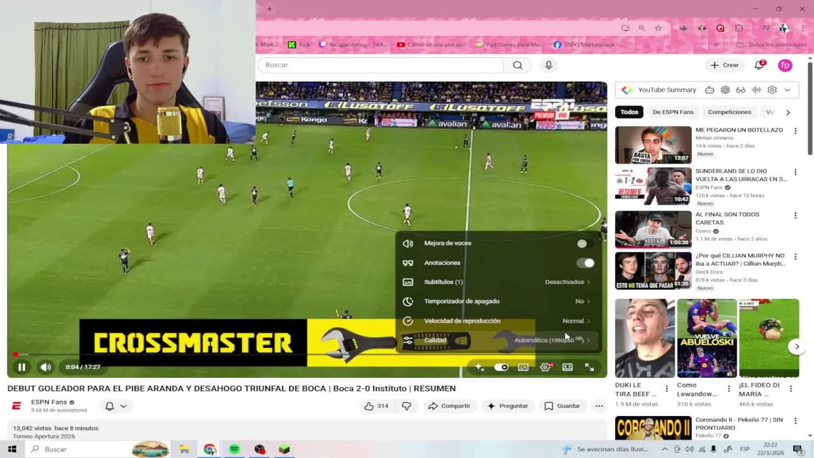The width and height of the screenshot is (814, 458).
Task: Open ESPN Fans channel link
Action: [x=49, y=402]
